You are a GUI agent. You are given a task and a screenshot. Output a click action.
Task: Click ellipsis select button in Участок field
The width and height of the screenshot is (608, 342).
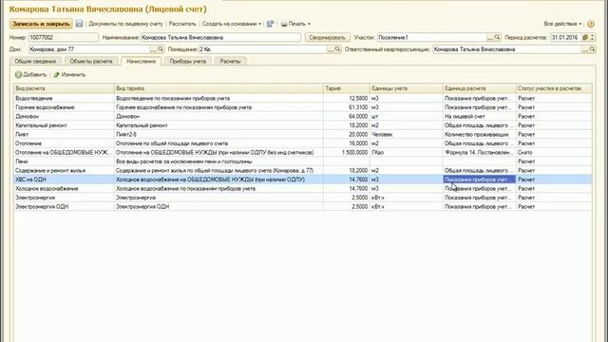point(490,38)
